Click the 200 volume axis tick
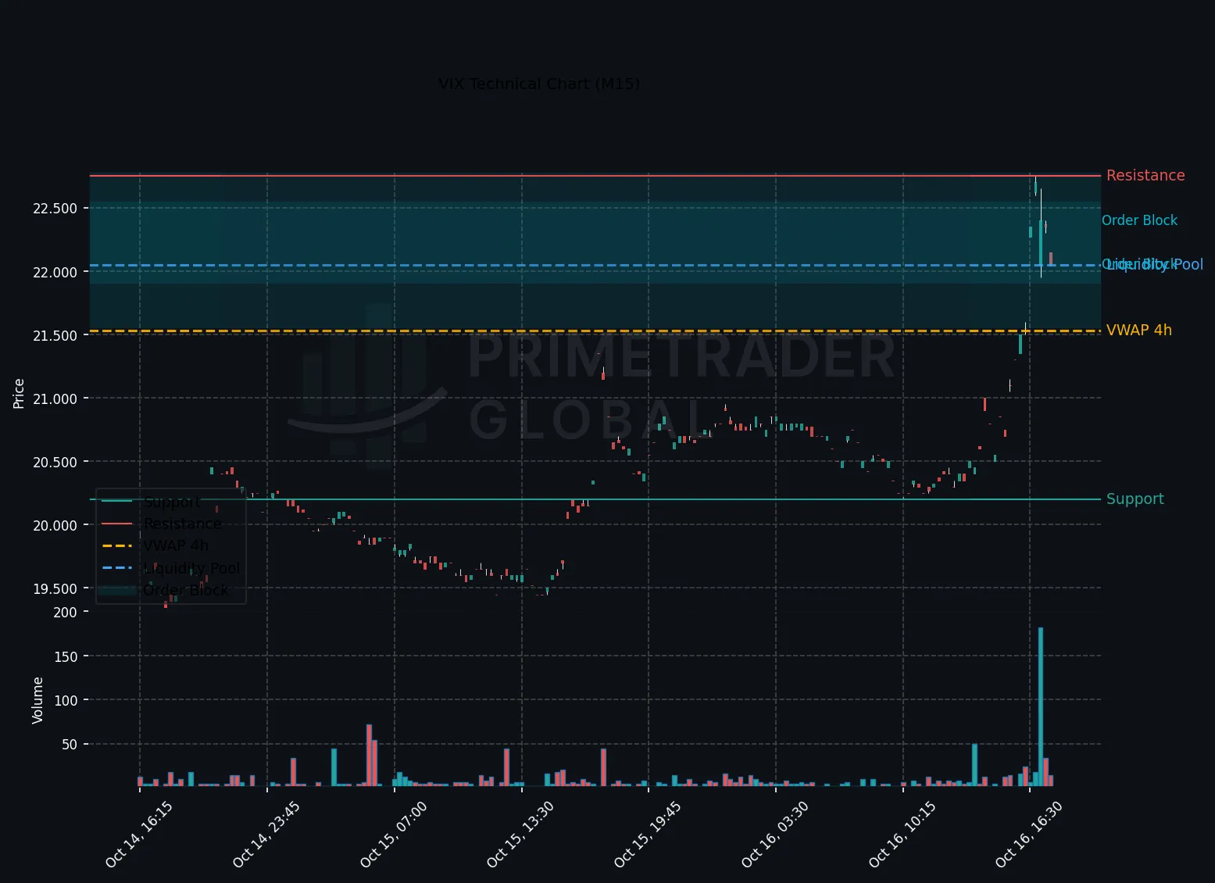Viewport: 1215px width, 883px height. (66, 612)
